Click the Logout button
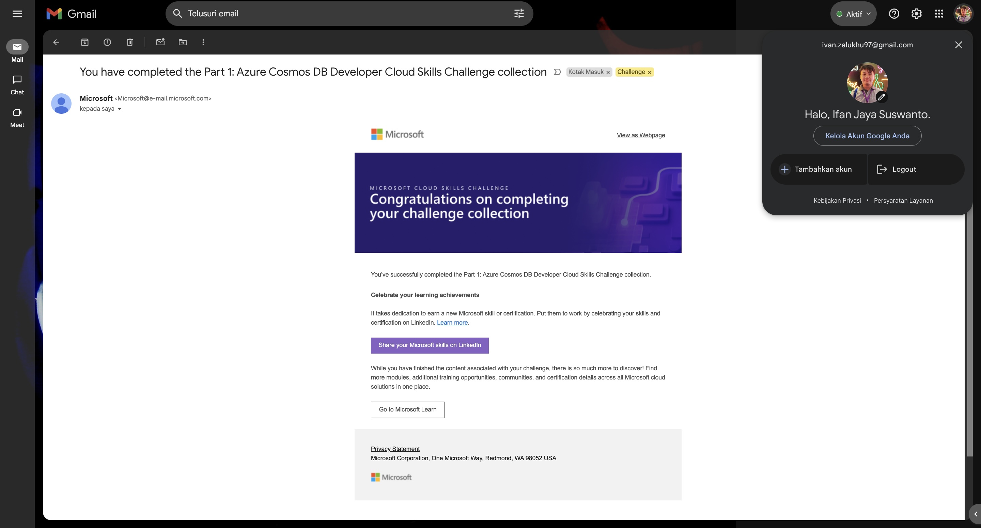The height and width of the screenshot is (528, 981). tap(904, 170)
